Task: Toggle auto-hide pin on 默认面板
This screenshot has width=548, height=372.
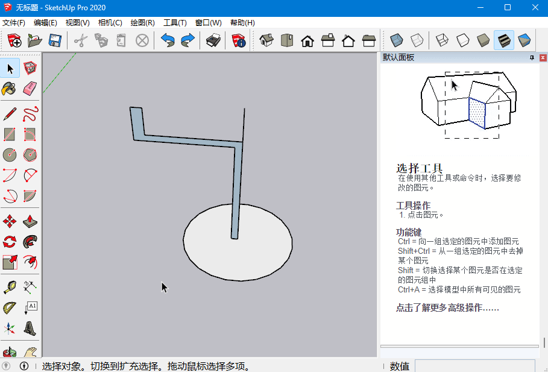Action: tap(532, 58)
